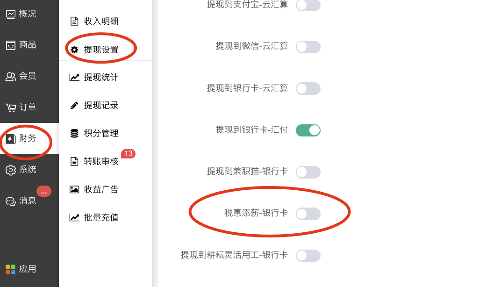
Task: Enable 提现到微信-云汇算 toggle
Action: (308, 47)
